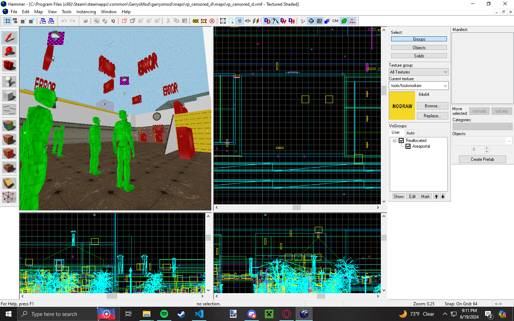Select the Apply Decals tool
514x321 pixels.
click(x=9, y=154)
